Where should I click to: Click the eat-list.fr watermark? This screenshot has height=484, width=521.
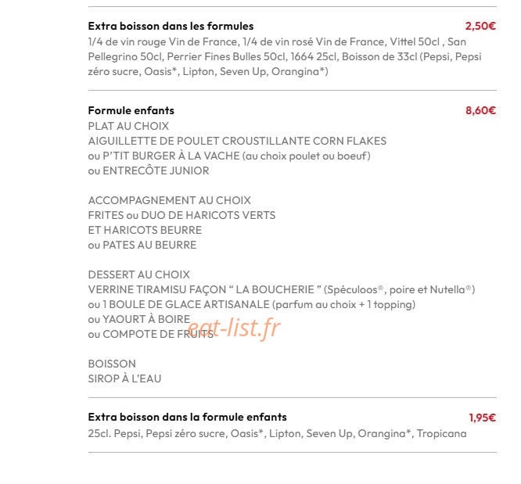[x=234, y=328]
